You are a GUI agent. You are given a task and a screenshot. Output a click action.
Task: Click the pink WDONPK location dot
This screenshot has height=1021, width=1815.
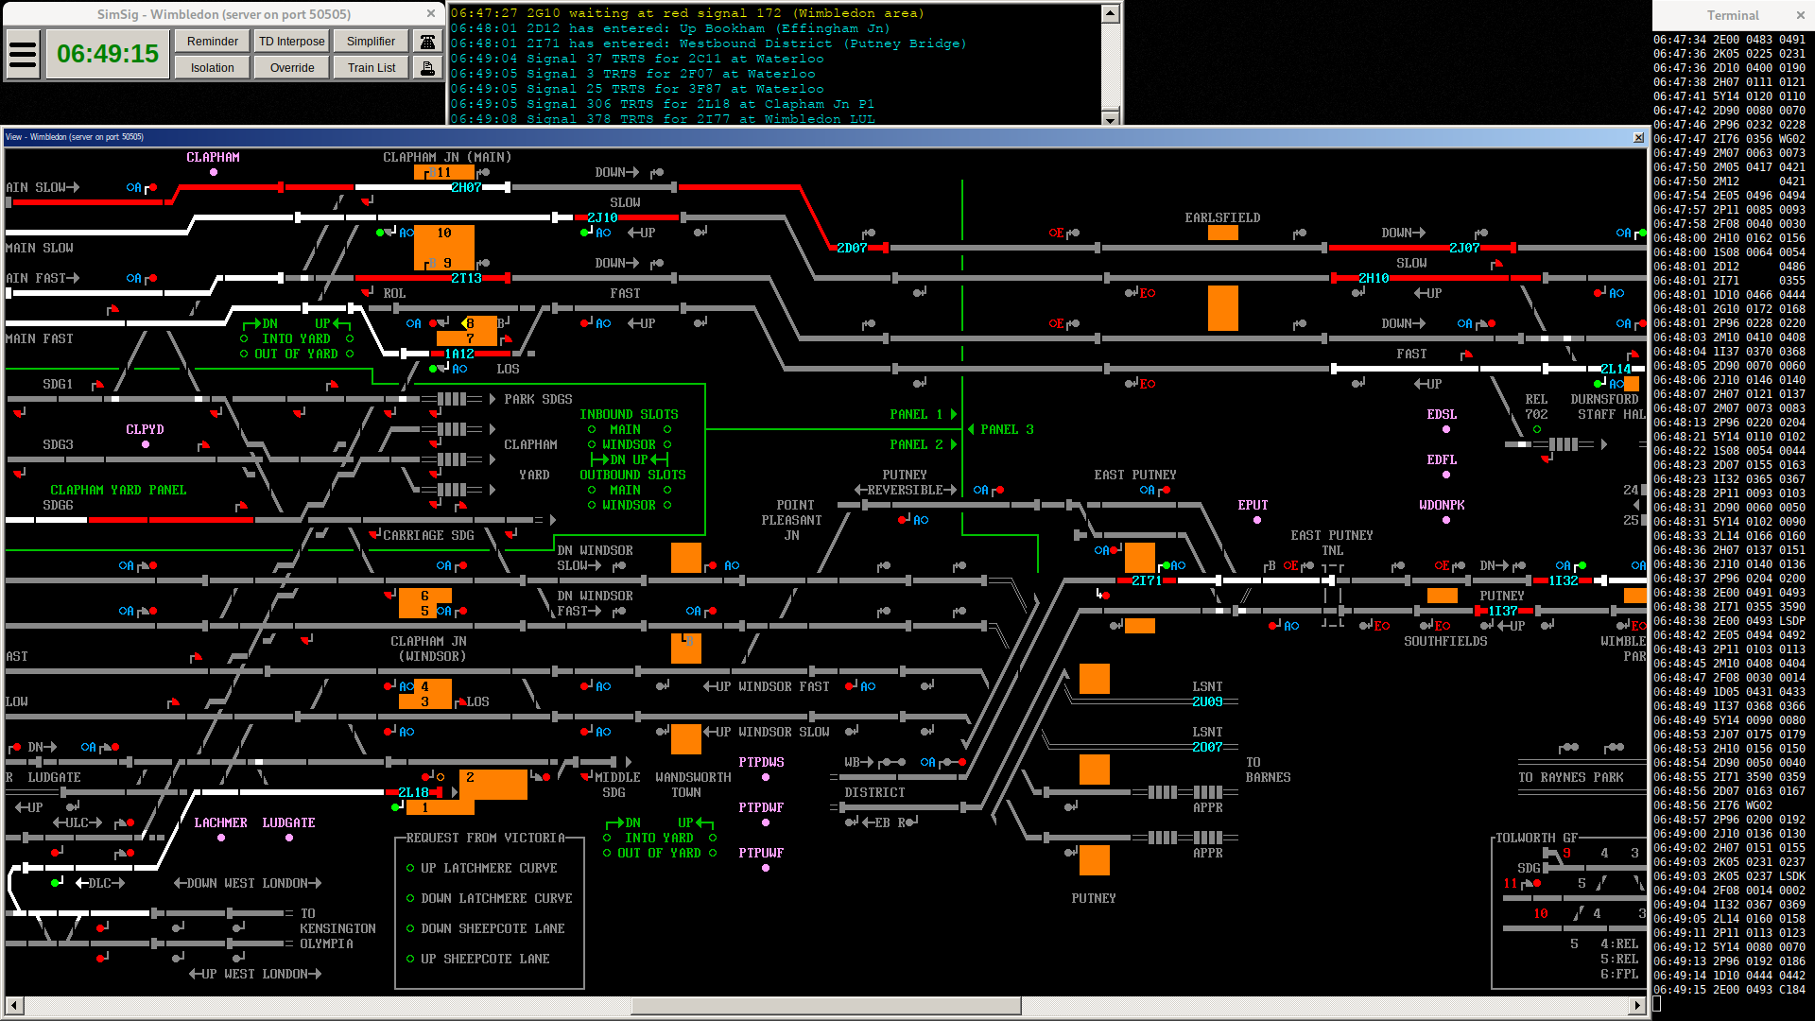point(1446,520)
